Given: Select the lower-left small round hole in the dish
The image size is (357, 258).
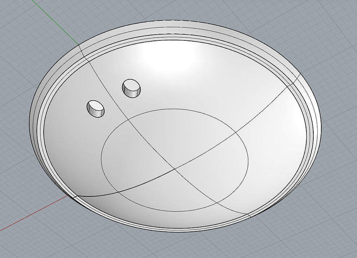Looking at the screenshot, I should click(x=95, y=109).
